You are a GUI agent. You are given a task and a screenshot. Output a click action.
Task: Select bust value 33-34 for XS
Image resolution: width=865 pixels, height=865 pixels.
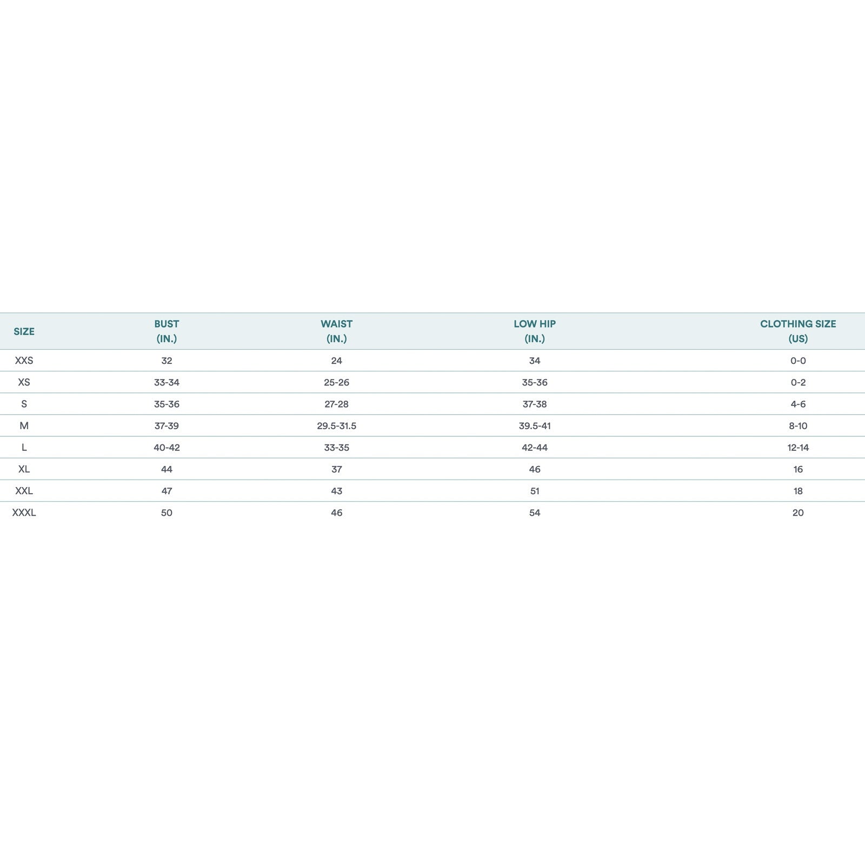(x=167, y=382)
